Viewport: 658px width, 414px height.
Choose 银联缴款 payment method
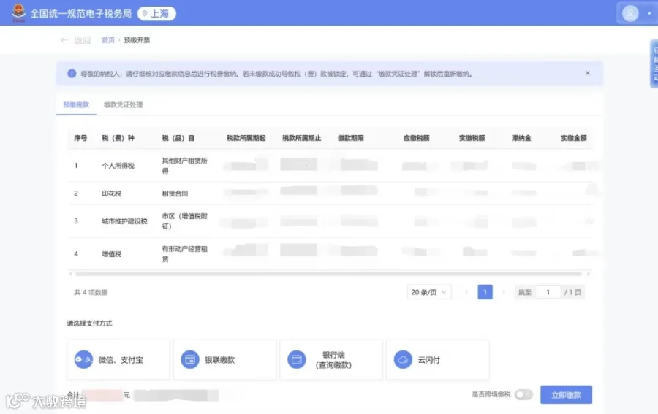pyautogui.click(x=225, y=360)
